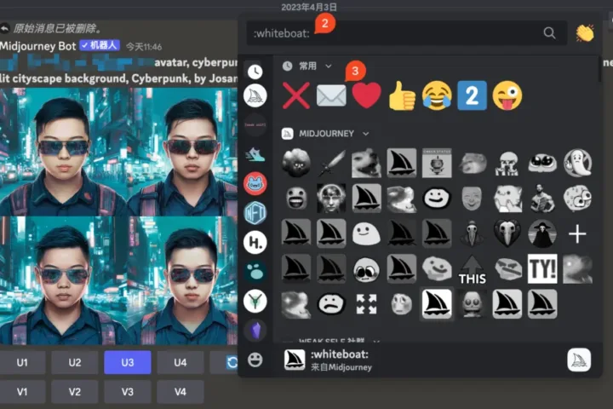Click the U4 upscale button
This screenshot has height=409, width=613.
pos(180,362)
